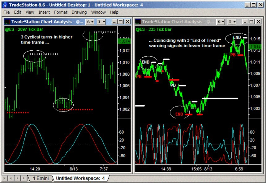The height and width of the screenshot is (183, 266).
Task: Close the 233 Tick Bar chart window
Action: [x=258, y=22]
